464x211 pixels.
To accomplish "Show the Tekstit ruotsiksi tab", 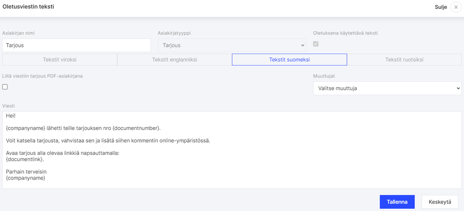I will (404, 59).
